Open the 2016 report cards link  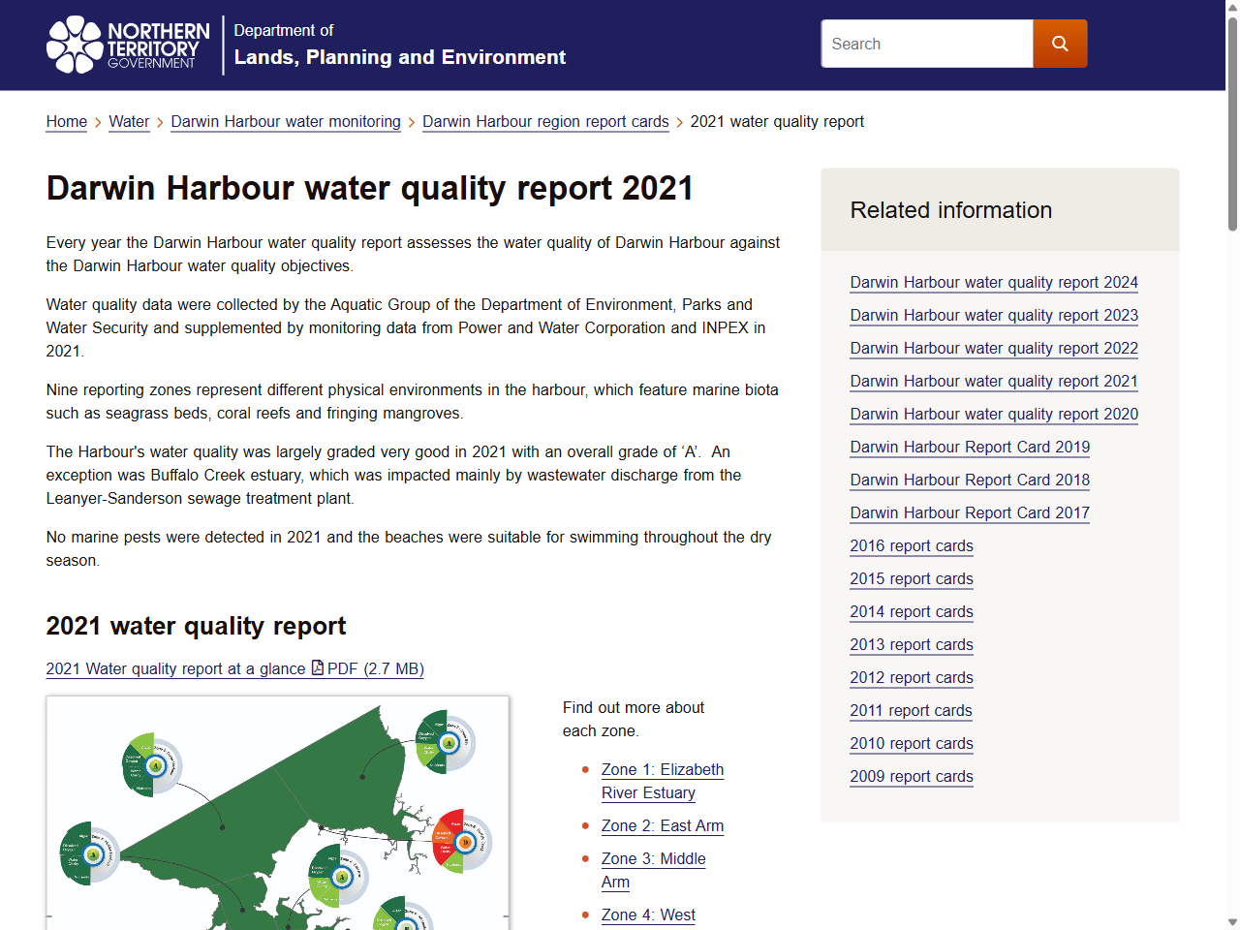(911, 546)
